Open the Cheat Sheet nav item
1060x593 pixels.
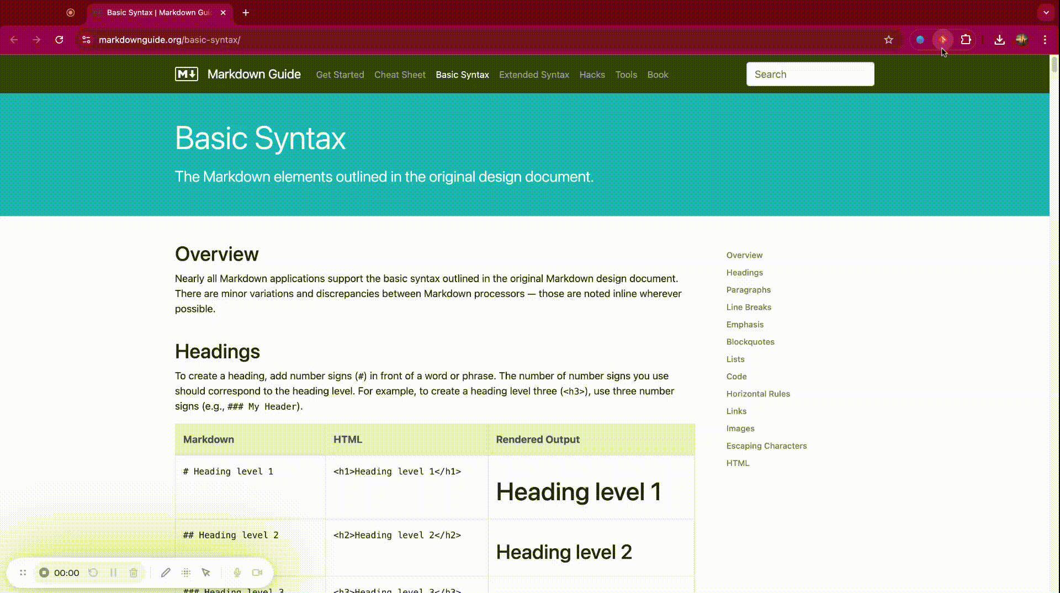[400, 75]
